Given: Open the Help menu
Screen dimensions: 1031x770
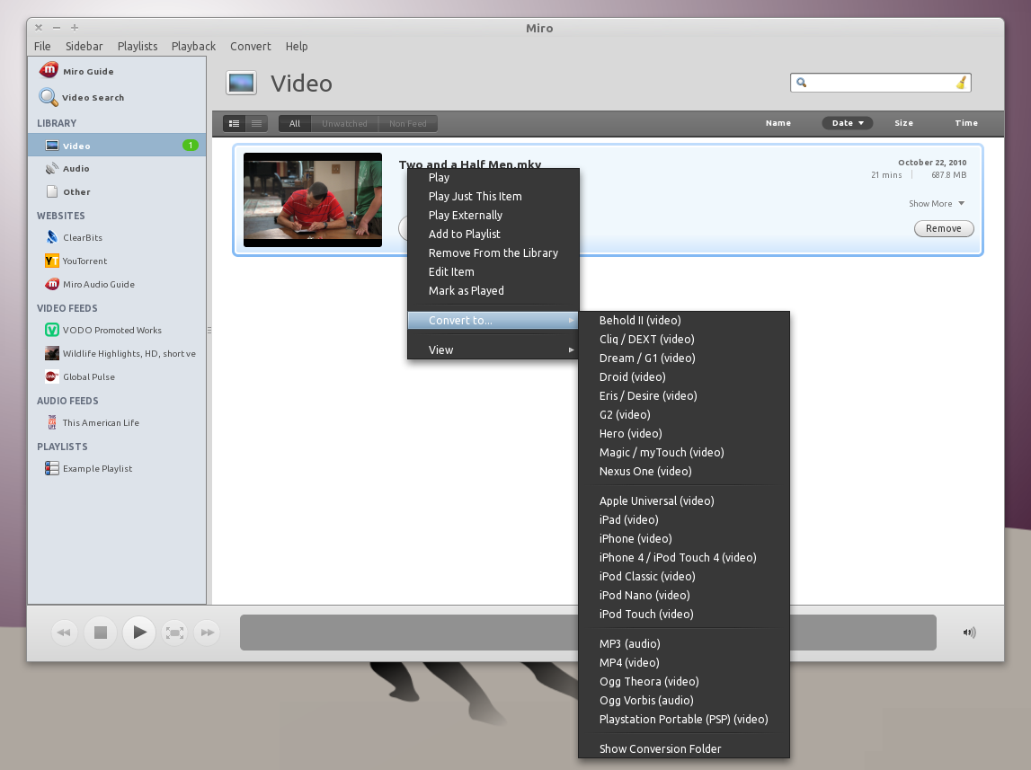Looking at the screenshot, I should click(x=297, y=46).
